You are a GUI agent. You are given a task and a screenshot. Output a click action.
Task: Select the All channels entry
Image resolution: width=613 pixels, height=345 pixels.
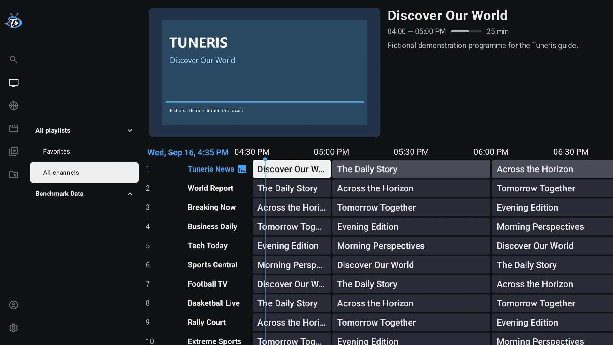84,172
